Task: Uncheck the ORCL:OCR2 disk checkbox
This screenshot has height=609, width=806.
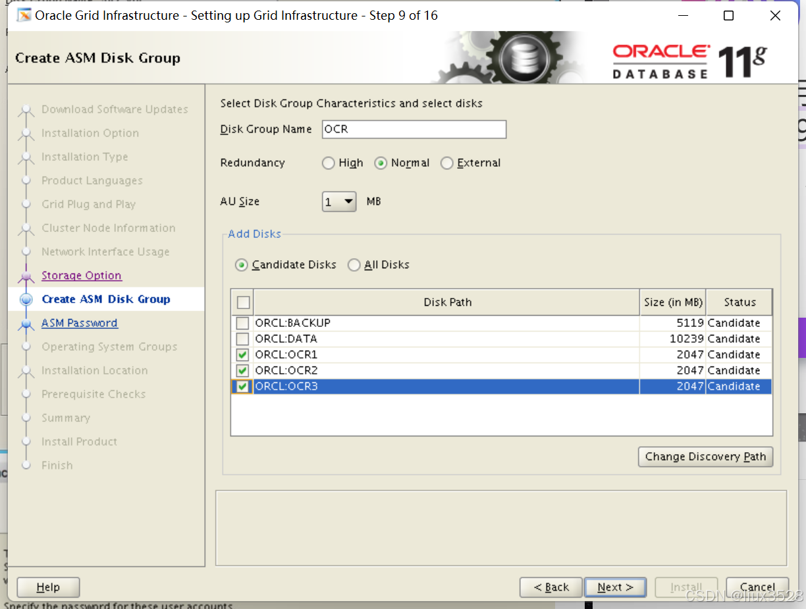Action: [243, 370]
